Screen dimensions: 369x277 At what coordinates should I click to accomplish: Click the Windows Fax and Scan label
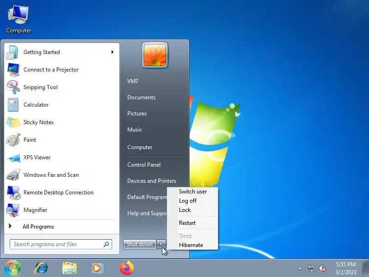[51, 175]
